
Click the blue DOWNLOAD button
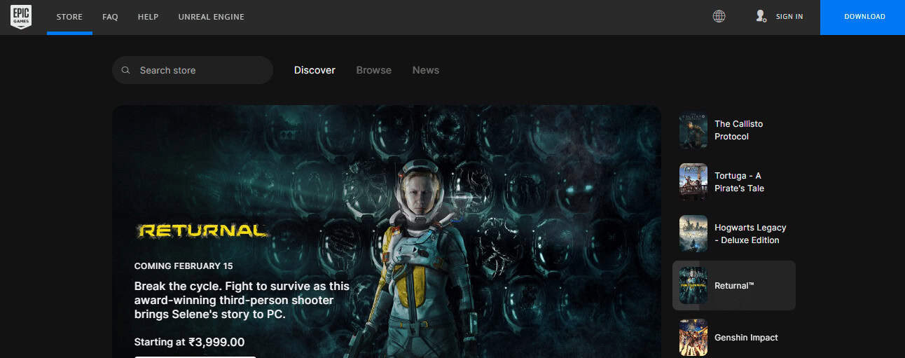[x=863, y=17]
